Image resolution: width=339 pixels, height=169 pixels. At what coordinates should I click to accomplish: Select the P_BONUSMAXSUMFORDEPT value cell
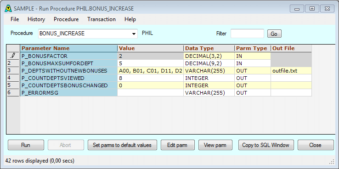[151, 63]
